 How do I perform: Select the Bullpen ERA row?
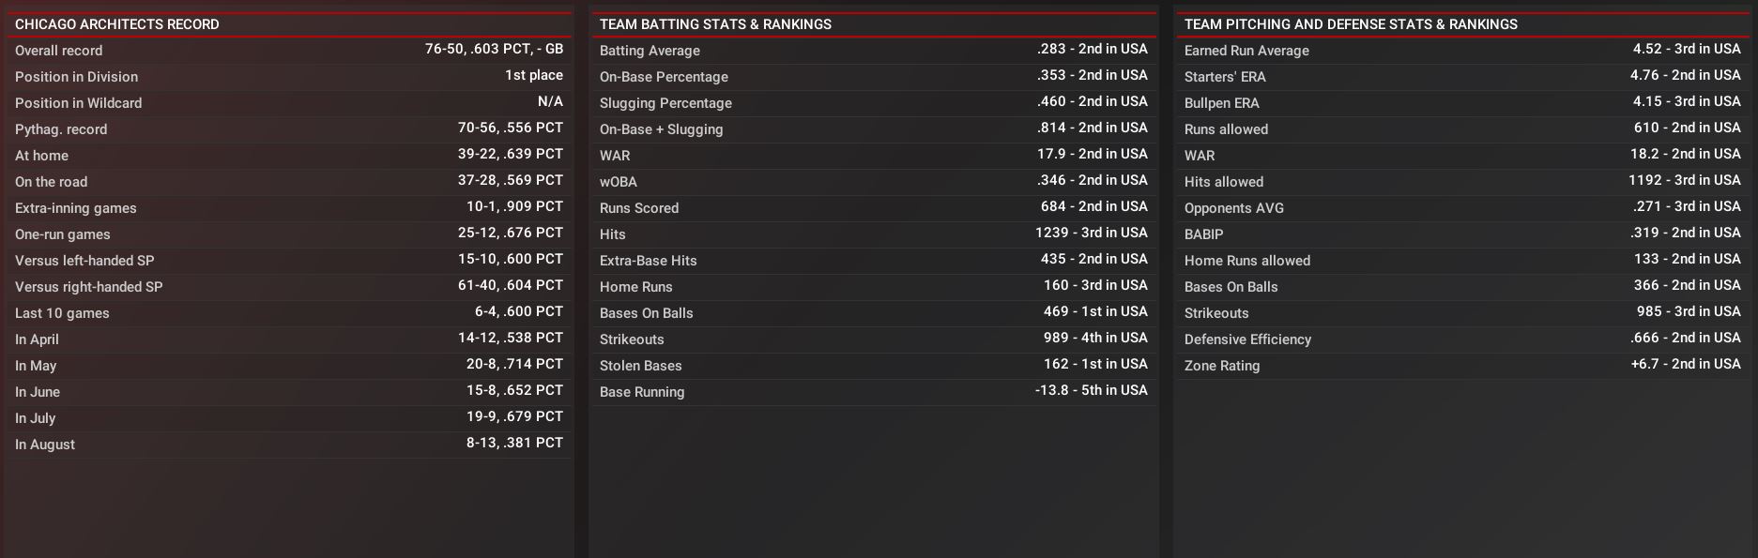pos(1461,103)
